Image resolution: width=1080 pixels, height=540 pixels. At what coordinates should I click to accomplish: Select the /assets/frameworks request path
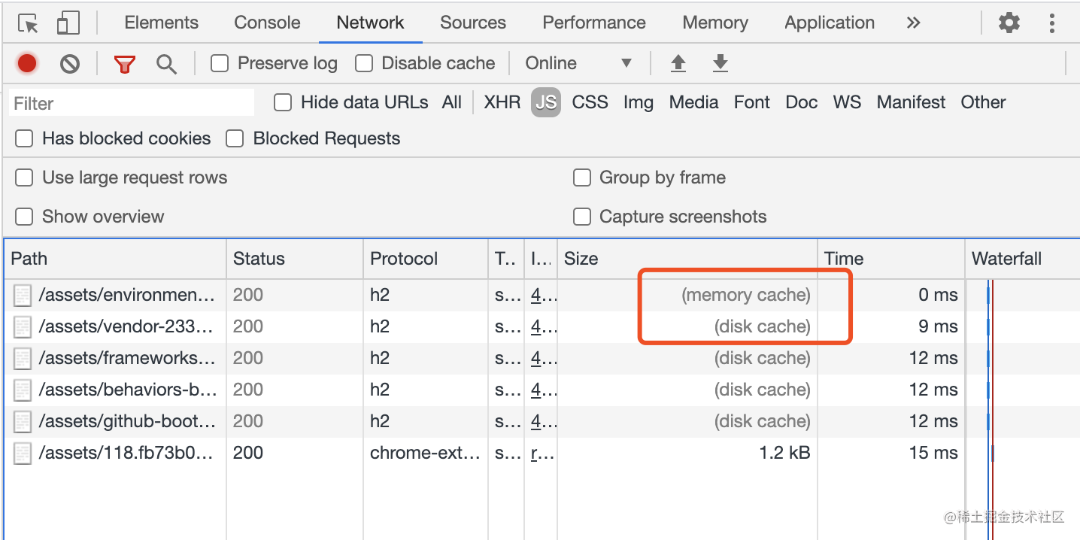[127, 358]
